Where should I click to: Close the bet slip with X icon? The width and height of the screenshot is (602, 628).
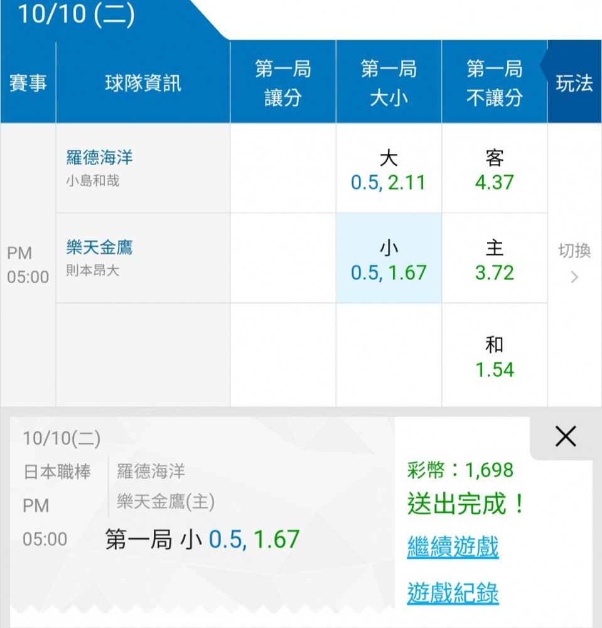click(566, 436)
